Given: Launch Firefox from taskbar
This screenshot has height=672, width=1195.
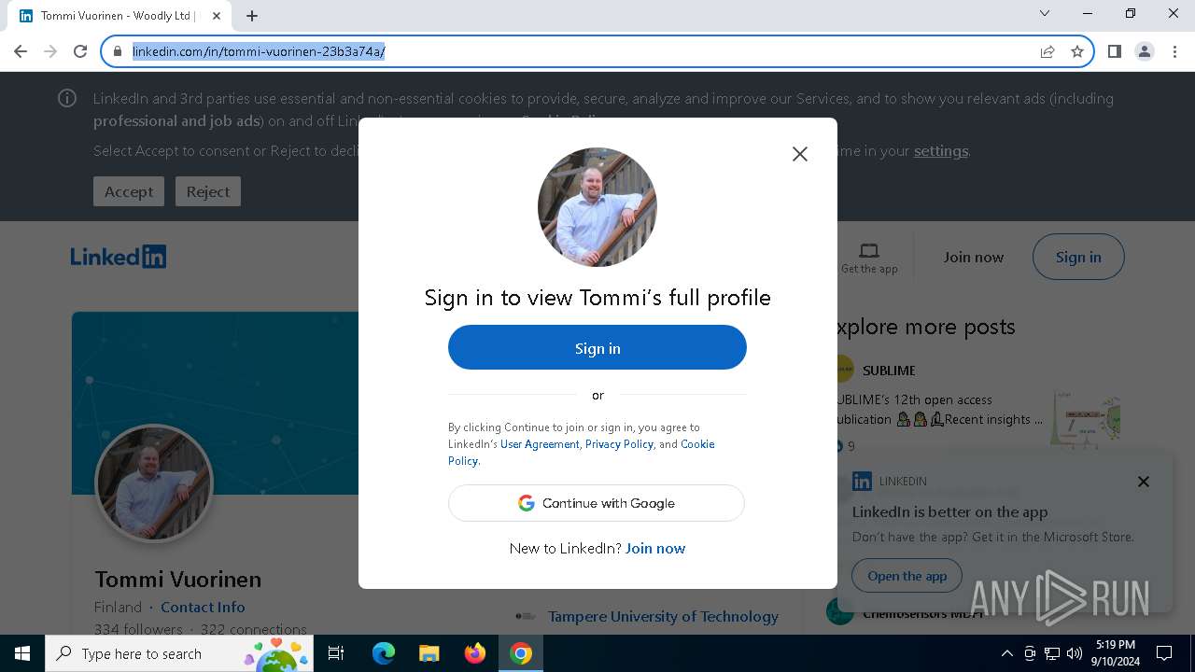Looking at the screenshot, I should pos(475,653).
